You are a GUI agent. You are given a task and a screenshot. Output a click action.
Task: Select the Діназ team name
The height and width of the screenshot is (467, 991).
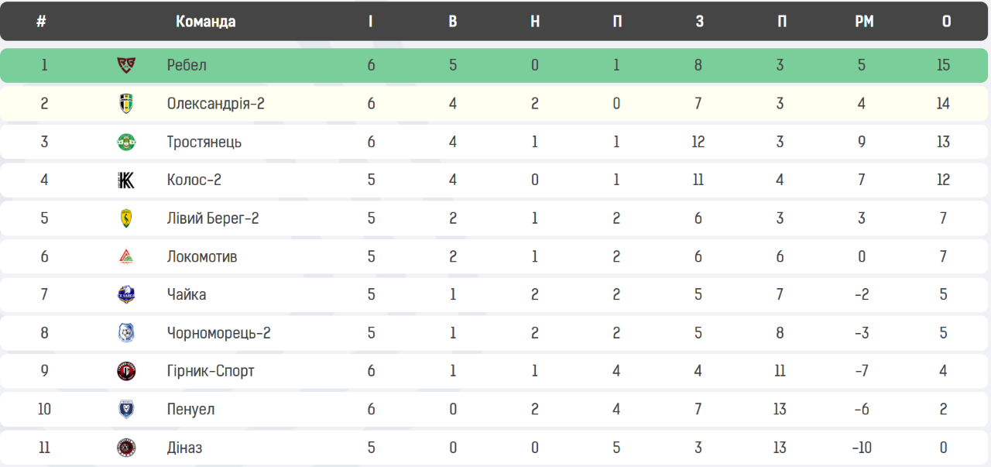pos(184,448)
